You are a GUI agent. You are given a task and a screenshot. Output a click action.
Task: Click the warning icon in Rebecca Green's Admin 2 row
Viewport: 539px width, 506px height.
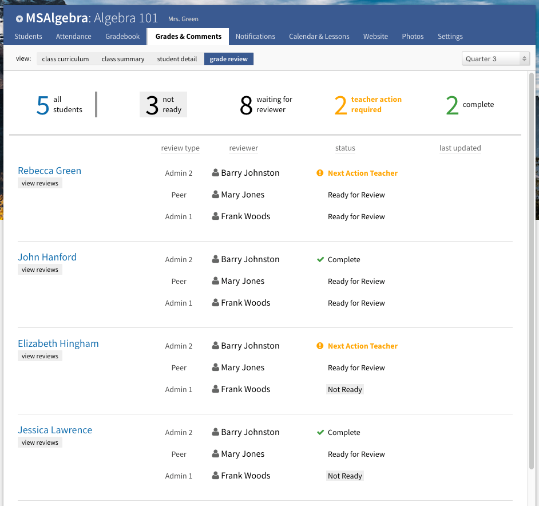(320, 173)
